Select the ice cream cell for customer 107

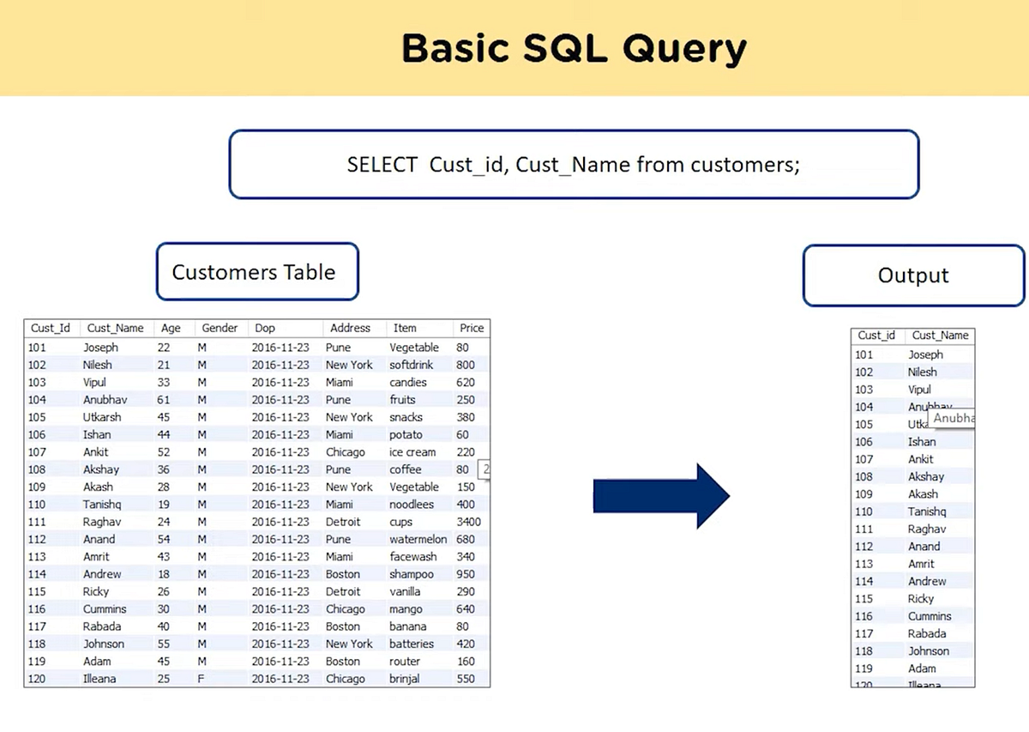point(412,451)
